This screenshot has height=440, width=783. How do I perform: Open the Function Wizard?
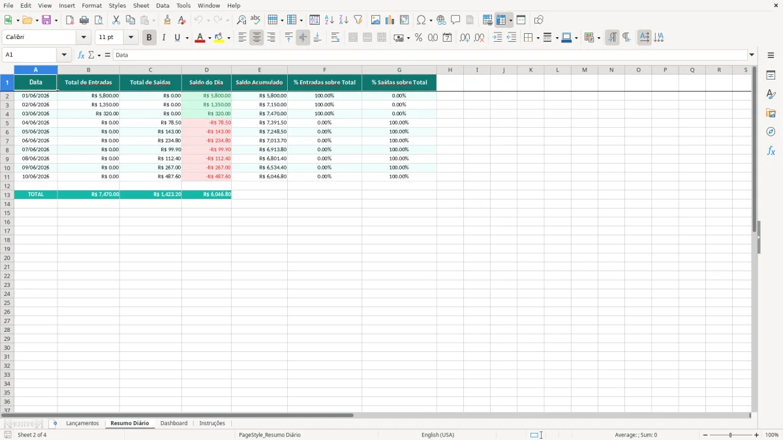coord(81,55)
